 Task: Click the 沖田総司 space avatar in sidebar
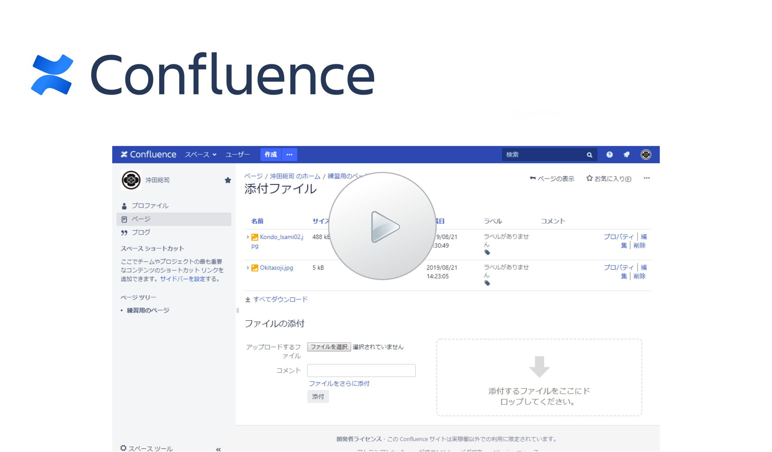[131, 180]
